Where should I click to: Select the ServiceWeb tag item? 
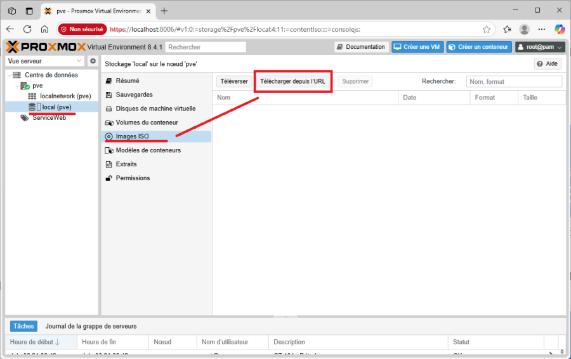point(49,117)
